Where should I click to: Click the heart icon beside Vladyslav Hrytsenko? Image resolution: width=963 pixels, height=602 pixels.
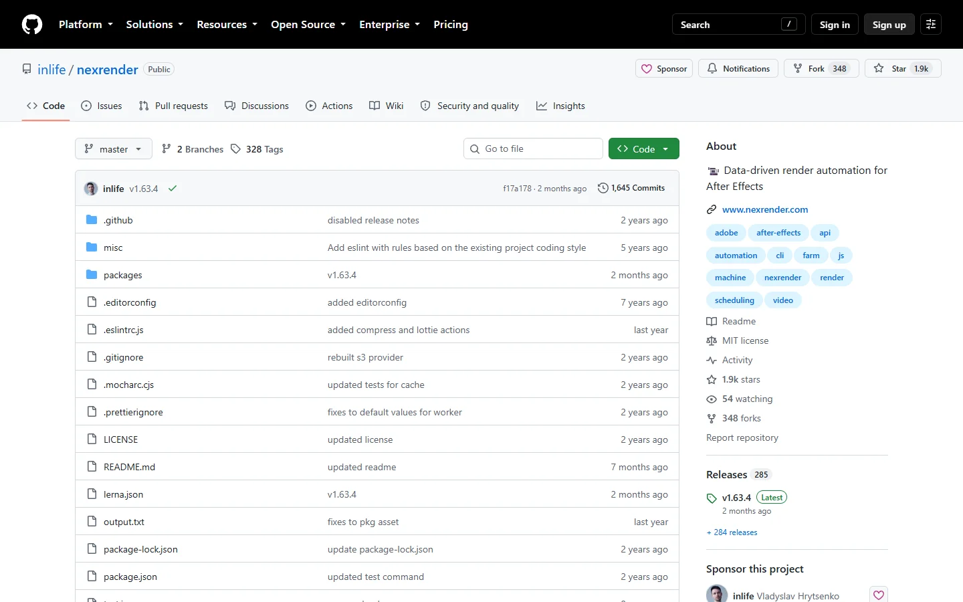(879, 595)
